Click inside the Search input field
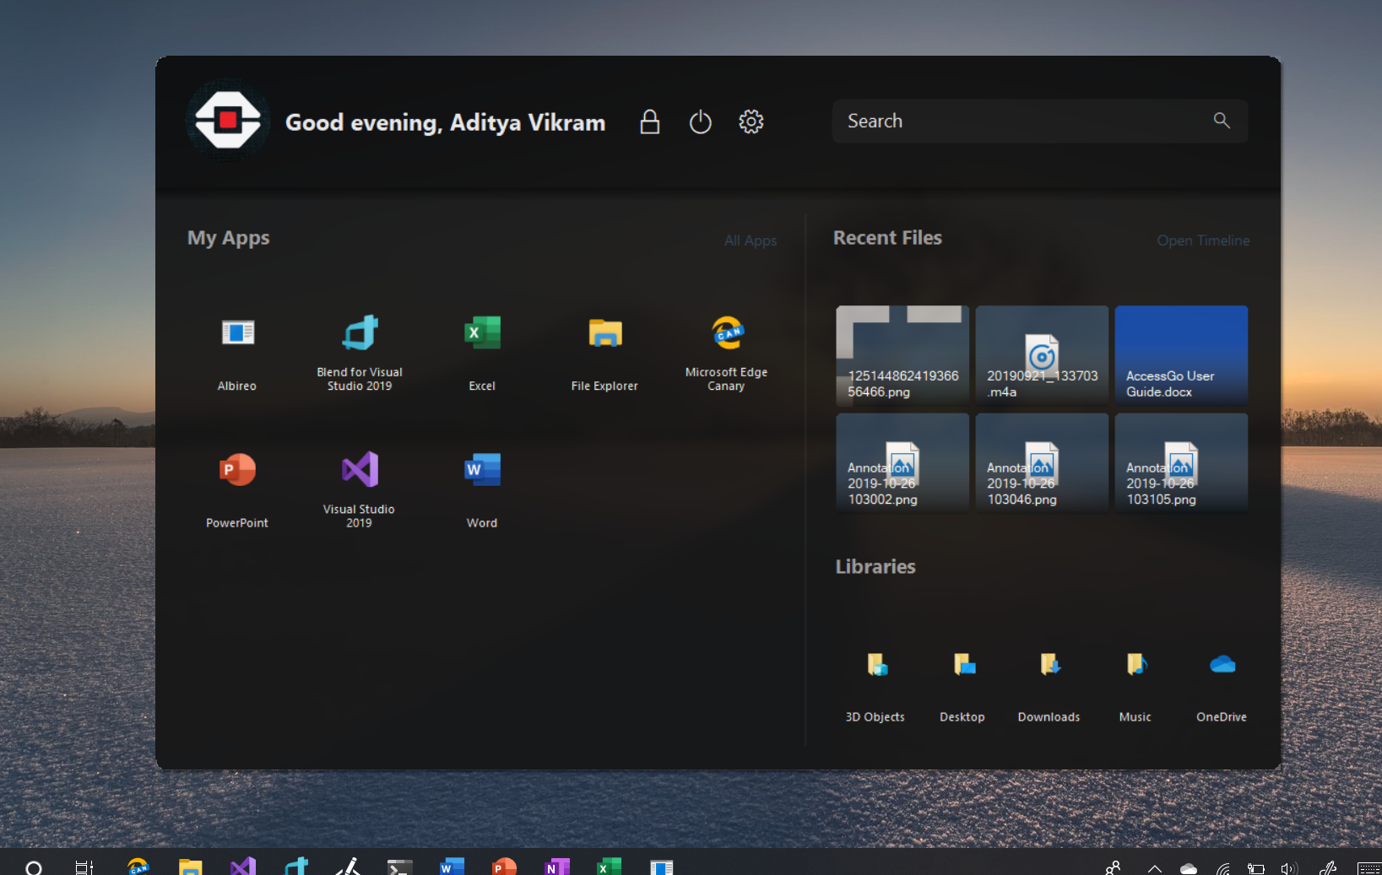This screenshot has height=875, width=1382. pyautogui.click(x=1039, y=121)
